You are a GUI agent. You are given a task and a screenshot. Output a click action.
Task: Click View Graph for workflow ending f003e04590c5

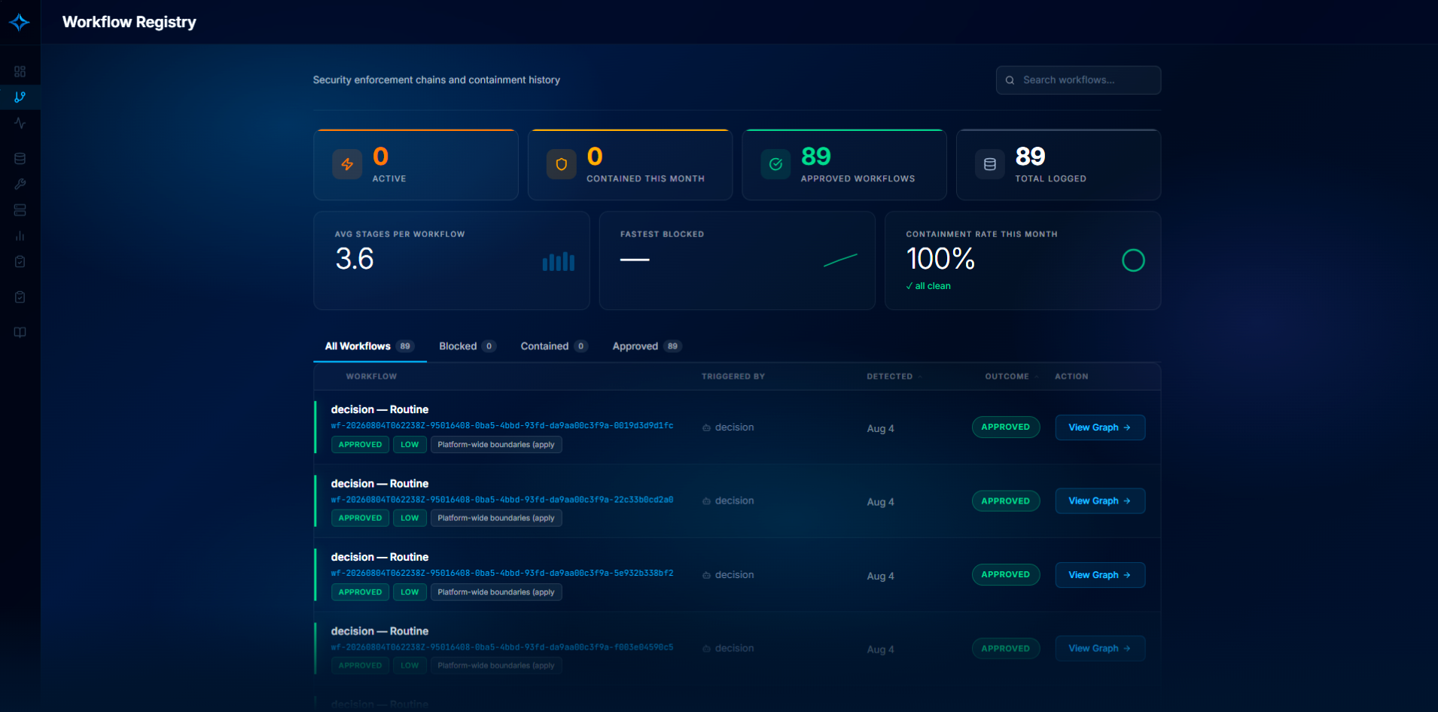pyautogui.click(x=1100, y=649)
